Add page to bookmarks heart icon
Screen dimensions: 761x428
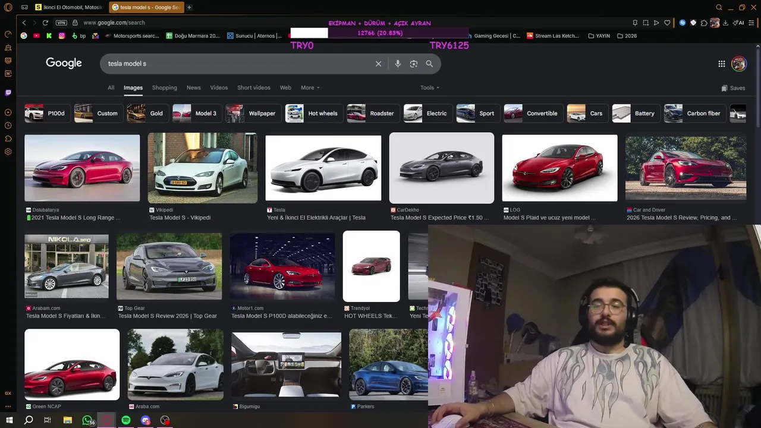[x=667, y=23]
